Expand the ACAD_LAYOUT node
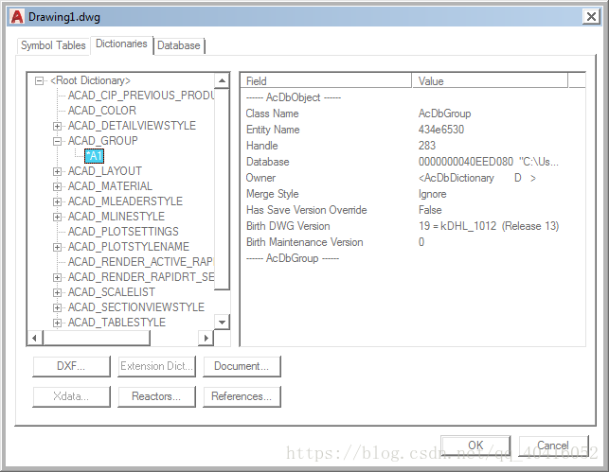Viewport: 609px width, 472px height. (57, 171)
